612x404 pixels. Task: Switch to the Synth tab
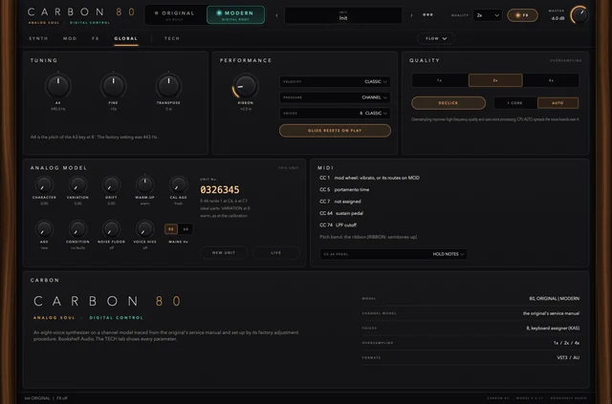38,38
